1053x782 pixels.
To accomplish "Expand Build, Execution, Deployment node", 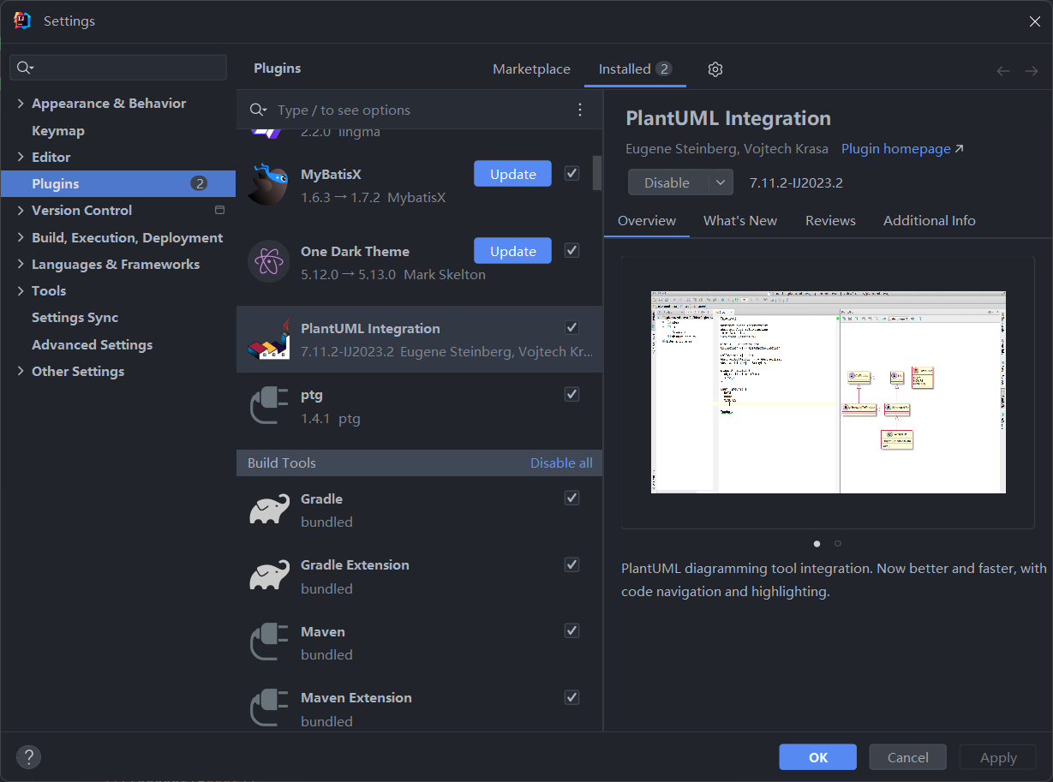I will [21, 237].
